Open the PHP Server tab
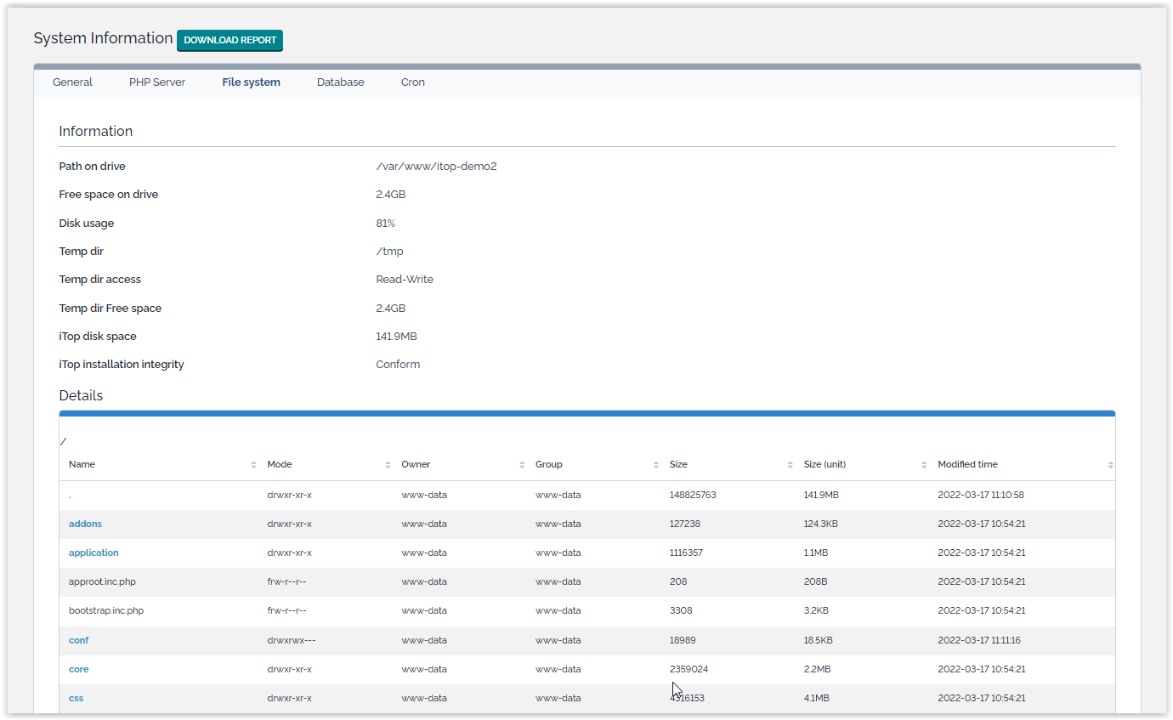This screenshot has height=720, width=1173. tap(157, 82)
